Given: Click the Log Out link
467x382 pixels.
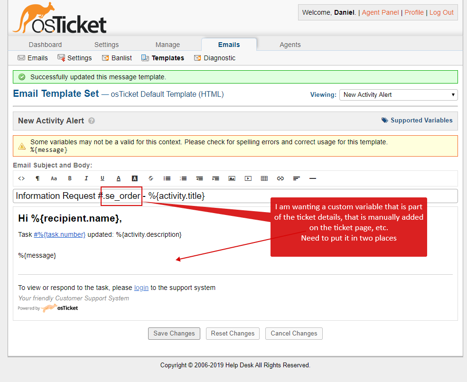Looking at the screenshot, I should (441, 12).
